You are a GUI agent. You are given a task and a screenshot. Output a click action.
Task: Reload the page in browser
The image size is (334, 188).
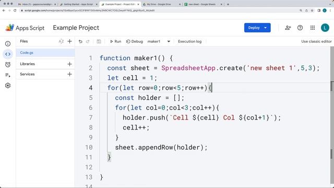(15, 10)
